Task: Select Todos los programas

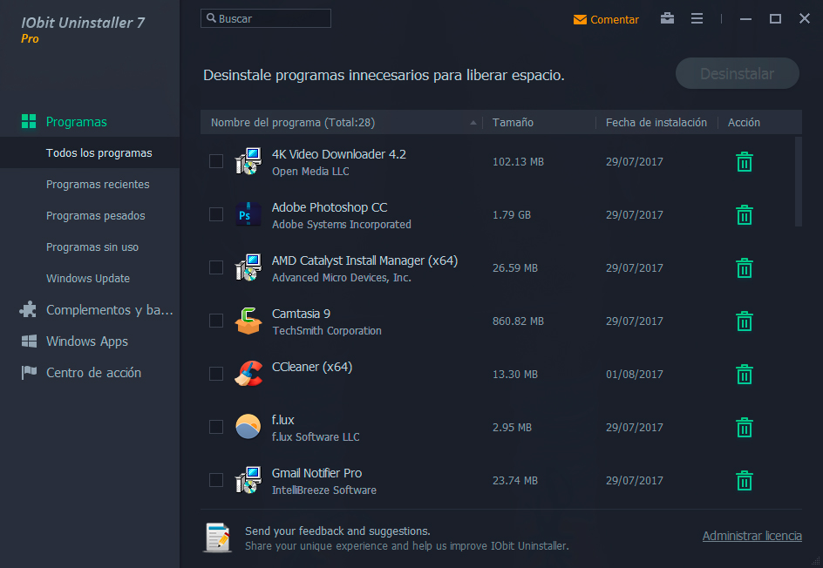Action: tap(90, 152)
